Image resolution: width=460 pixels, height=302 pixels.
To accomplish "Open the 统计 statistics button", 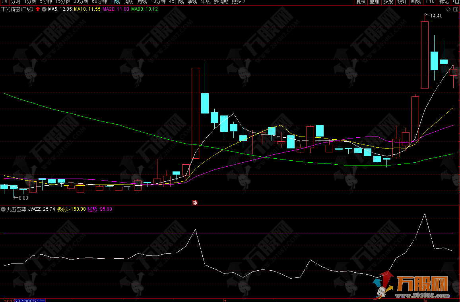I will pyautogui.click(x=402, y=2).
